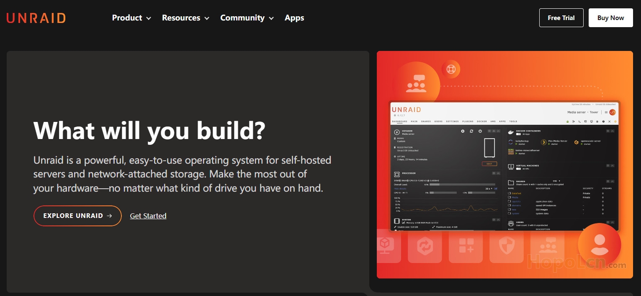Click the openvscode-server container icon
This screenshot has width=641, height=296.
click(x=577, y=142)
